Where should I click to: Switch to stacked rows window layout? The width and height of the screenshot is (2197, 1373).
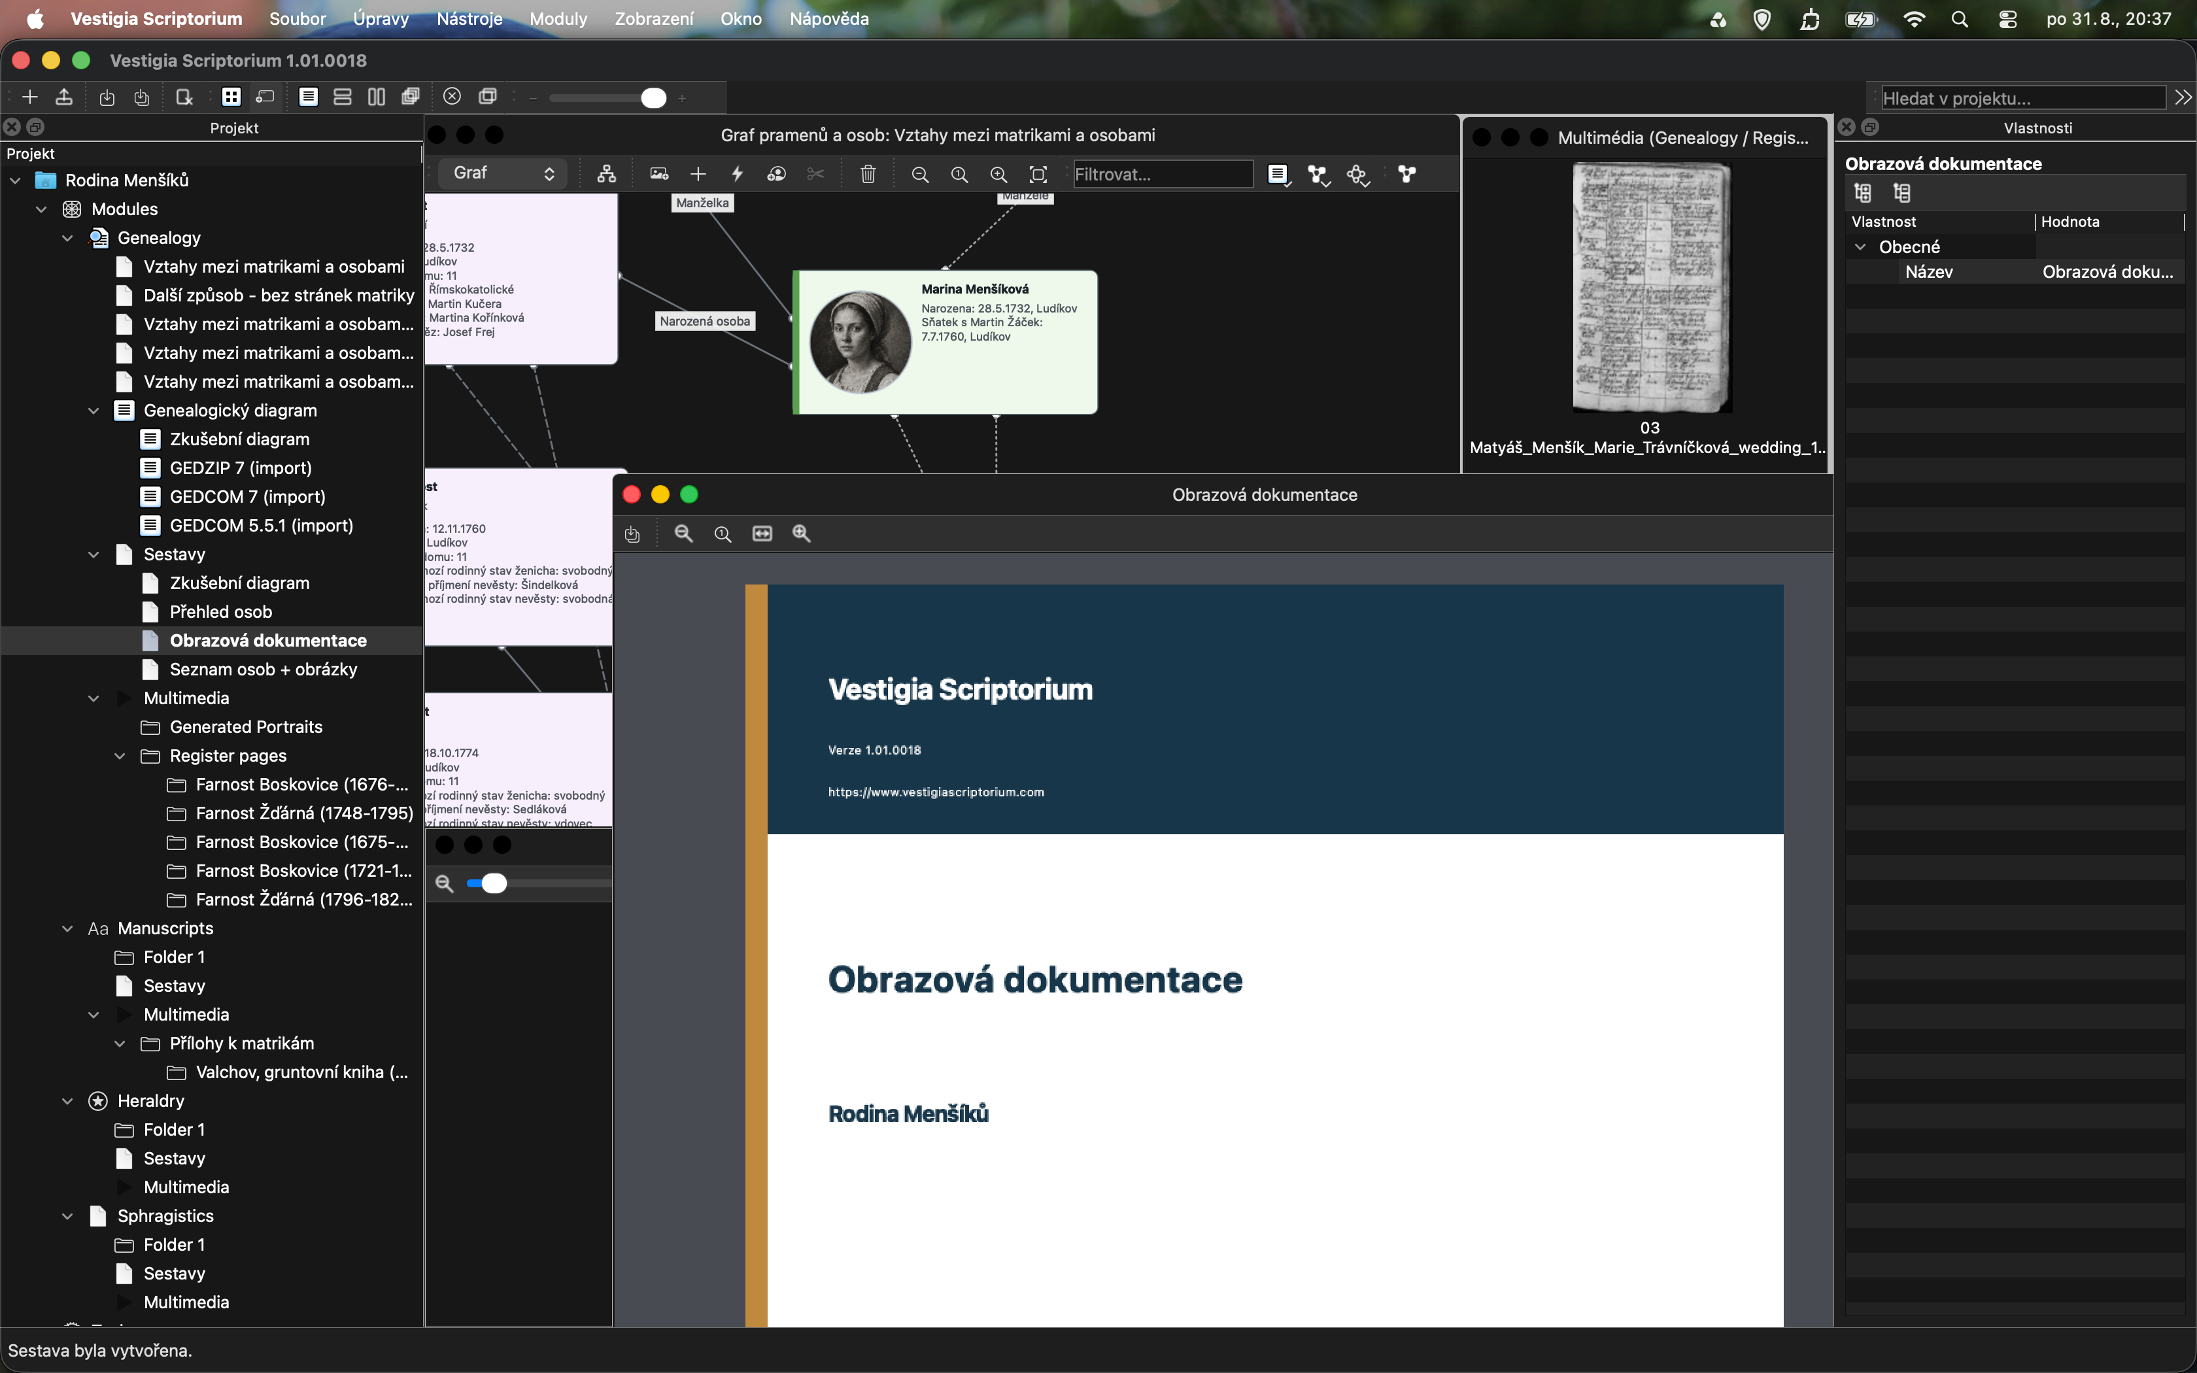pyautogui.click(x=342, y=97)
